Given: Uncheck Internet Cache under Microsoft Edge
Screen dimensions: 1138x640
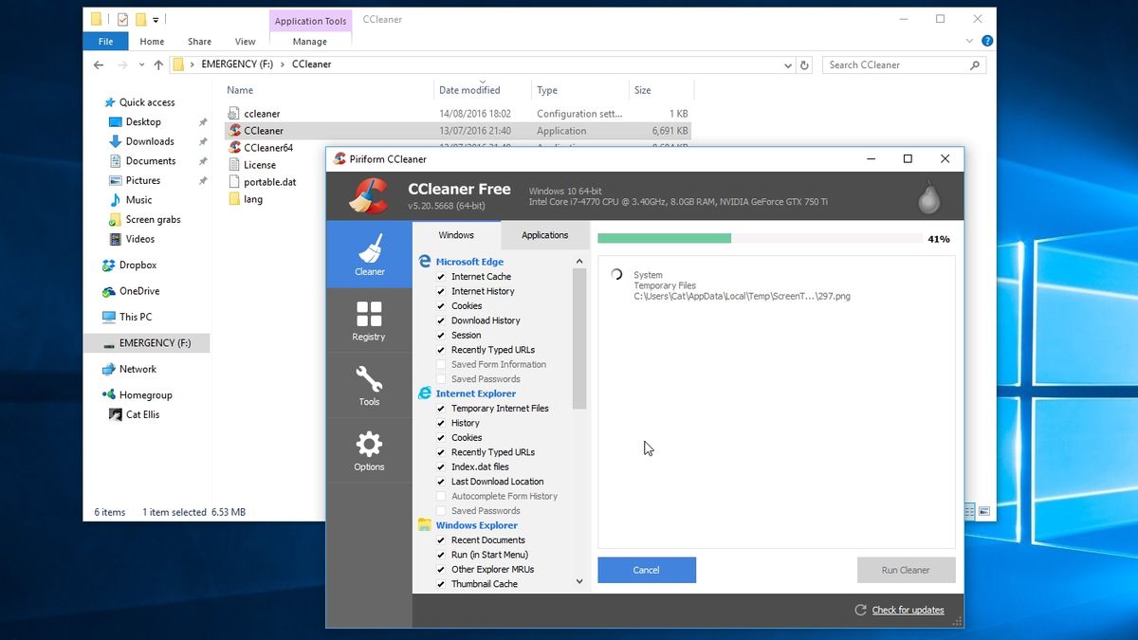Looking at the screenshot, I should coord(439,277).
